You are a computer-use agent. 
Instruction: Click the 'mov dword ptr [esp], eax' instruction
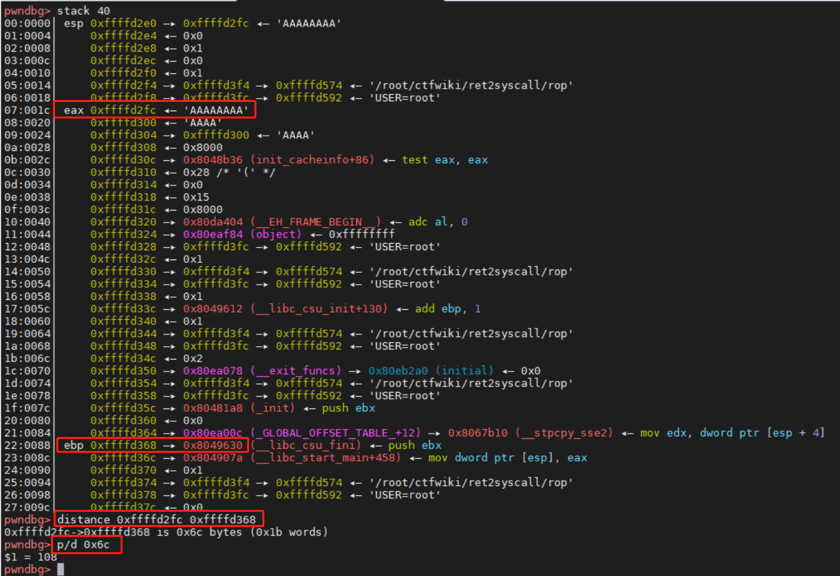[507, 457]
